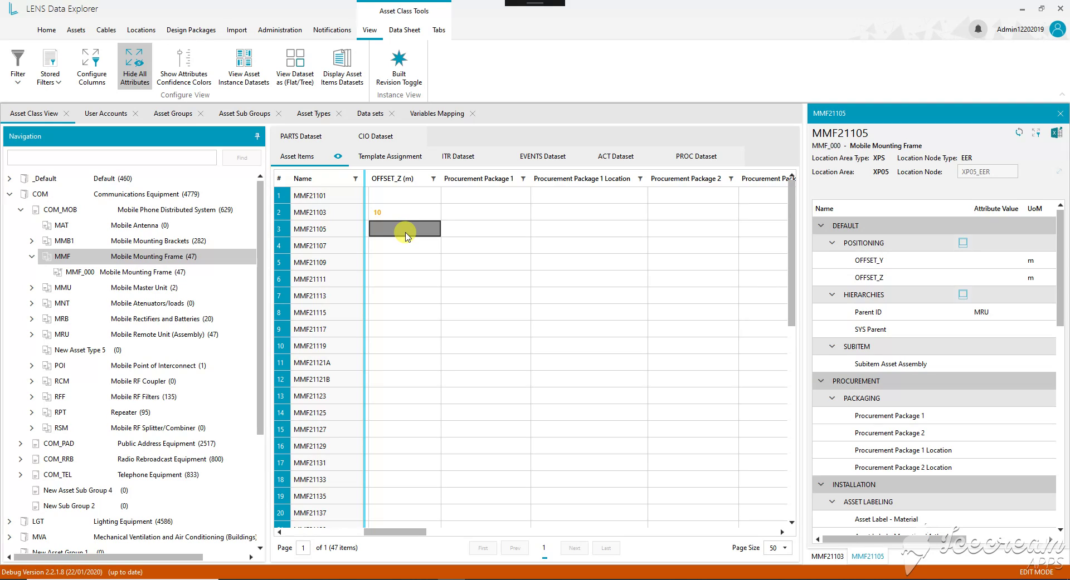The width and height of the screenshot is (1070, 580).
Task: Close the Asset Class View tab
Action: point(66,114)
